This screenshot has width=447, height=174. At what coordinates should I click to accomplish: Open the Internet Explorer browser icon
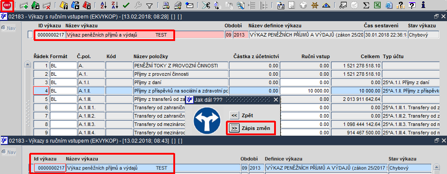pyautogui.click(x=389, y=5)
